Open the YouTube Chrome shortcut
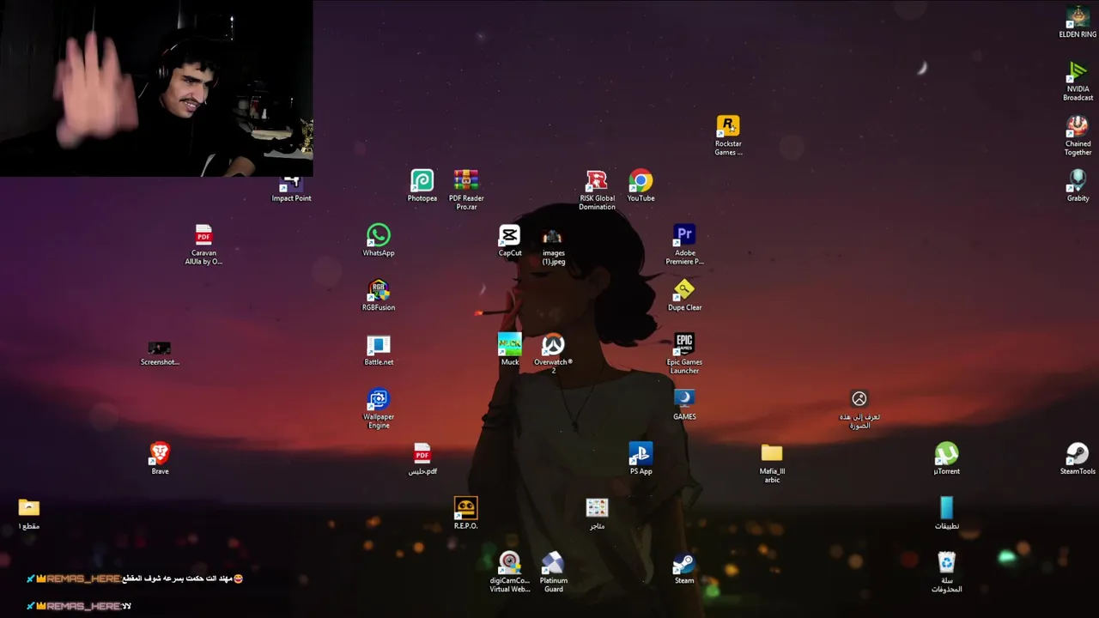The height and width of the screenshot is (618, 1099). tap(641, 185)
